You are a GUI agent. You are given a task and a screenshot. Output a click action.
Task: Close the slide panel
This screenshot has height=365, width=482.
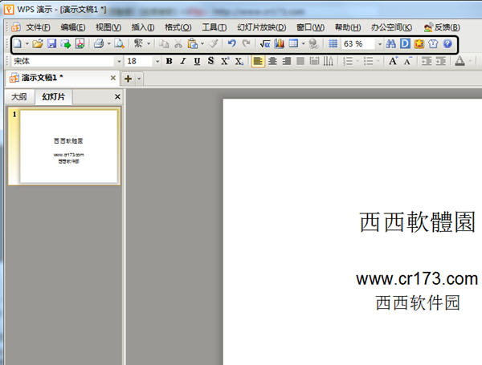pos(117,97)
